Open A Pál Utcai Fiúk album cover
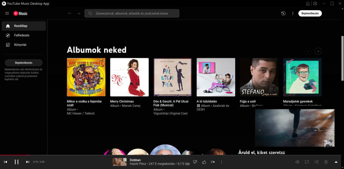344x169 pixels. (173, 77)
